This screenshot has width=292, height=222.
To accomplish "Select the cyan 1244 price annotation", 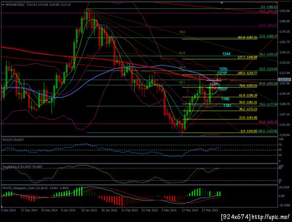I will [x=226, y=54].
